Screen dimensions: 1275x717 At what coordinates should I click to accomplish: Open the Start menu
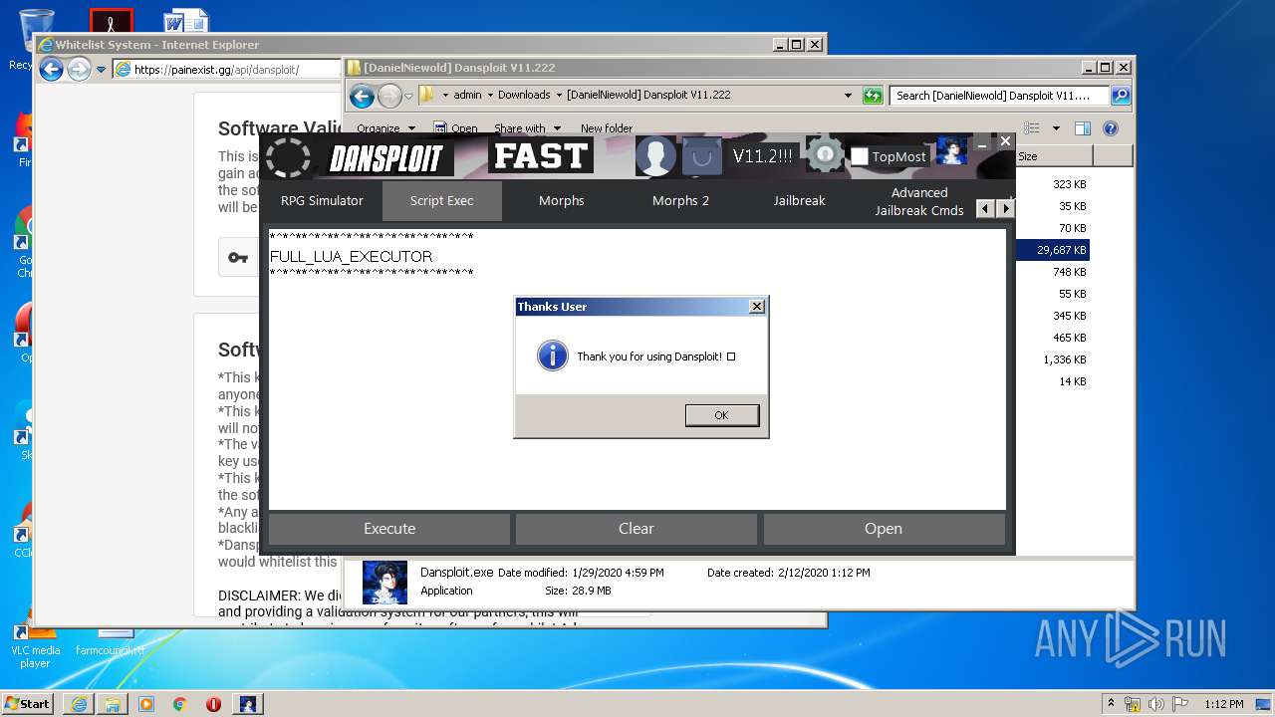27,703
